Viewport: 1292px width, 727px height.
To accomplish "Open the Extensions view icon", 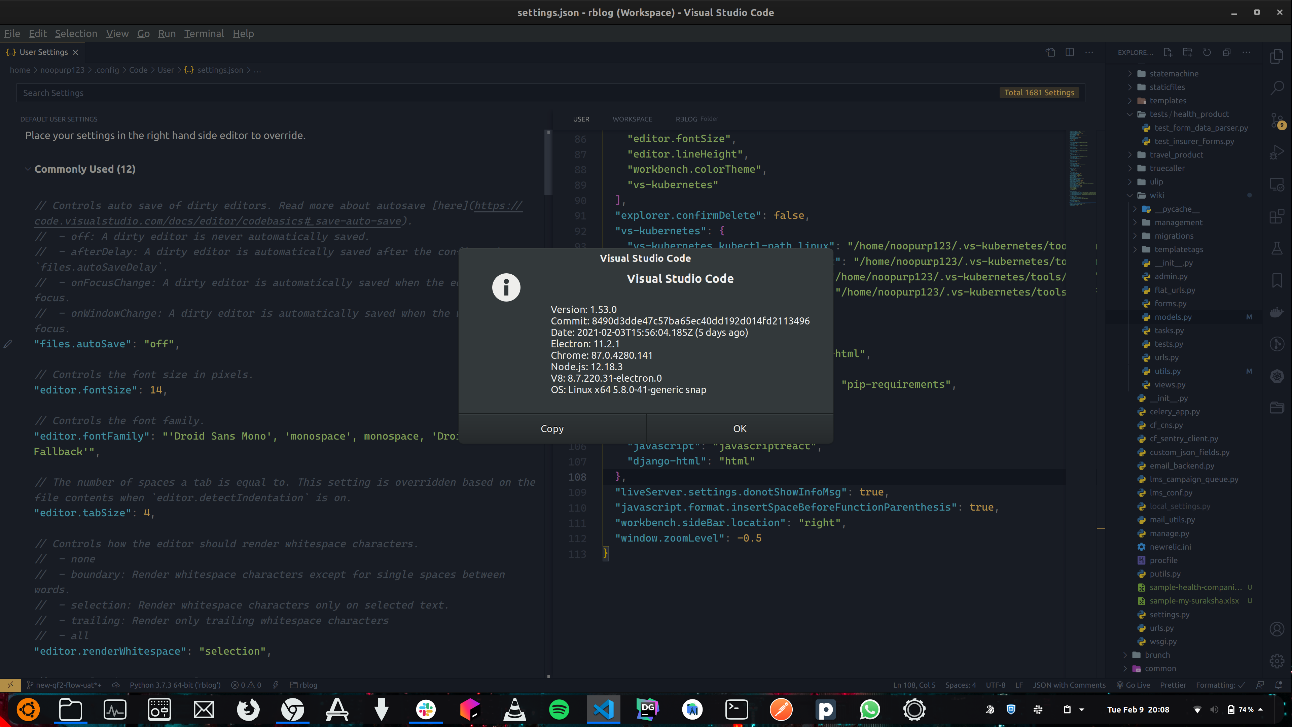I will tap(1277, 217).
